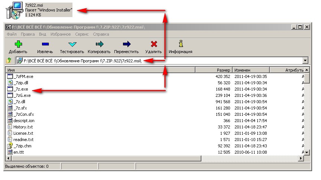Maximize the 7-Zip window

click(300, 27)
